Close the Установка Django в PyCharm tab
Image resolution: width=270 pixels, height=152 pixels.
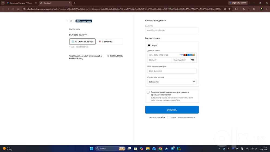36,3
